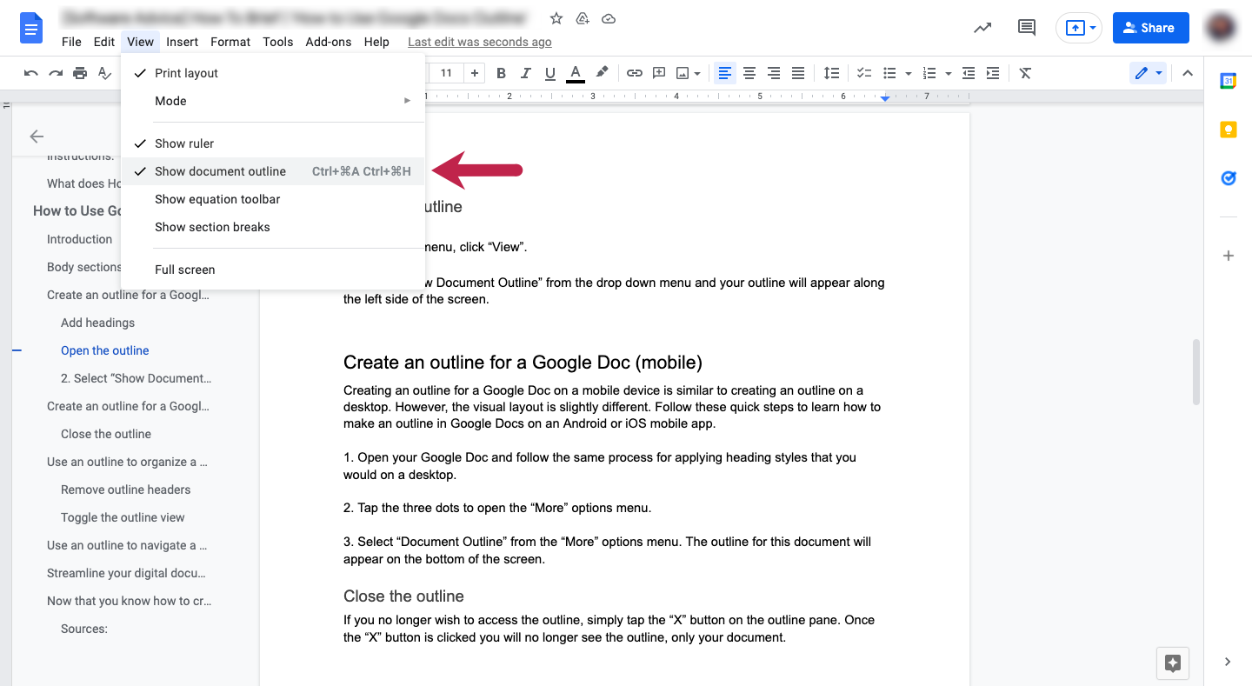Open the Insert menu
Viewport: 1252px width, 686px height.
point(182,41)
